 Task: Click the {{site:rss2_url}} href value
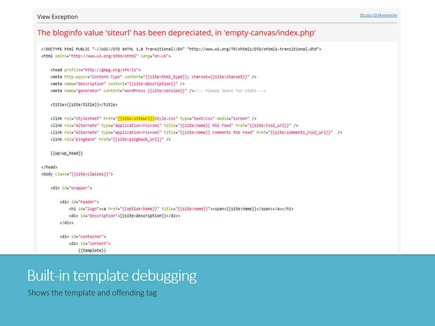(x=270, y=125)
